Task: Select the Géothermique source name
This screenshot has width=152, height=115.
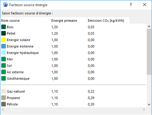Action: 18,79
